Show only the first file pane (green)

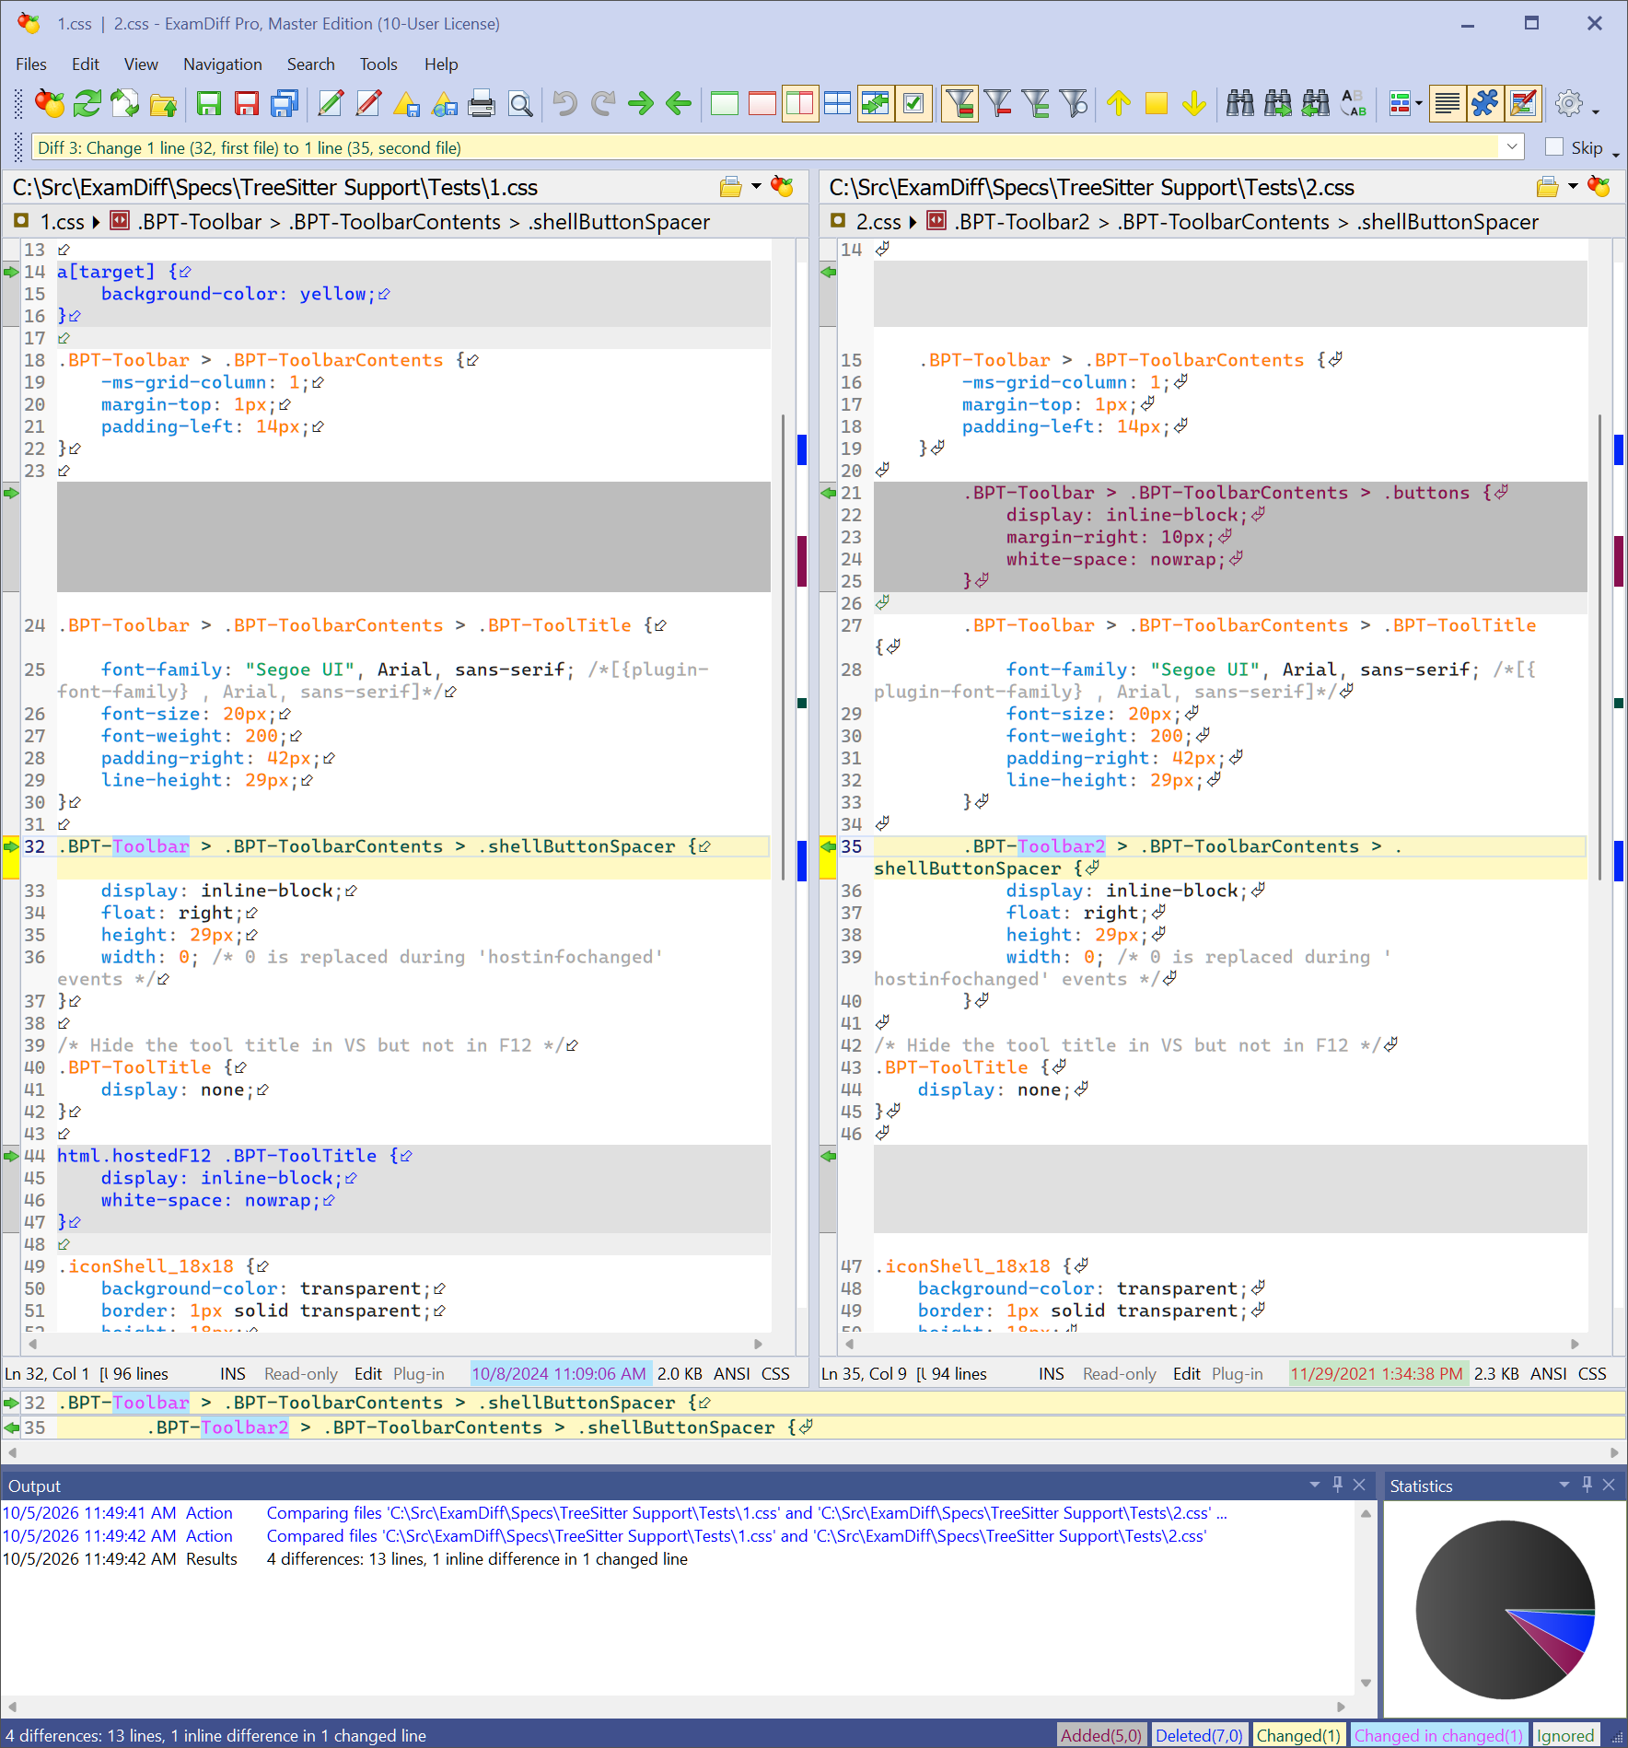[x=725, y=103]
